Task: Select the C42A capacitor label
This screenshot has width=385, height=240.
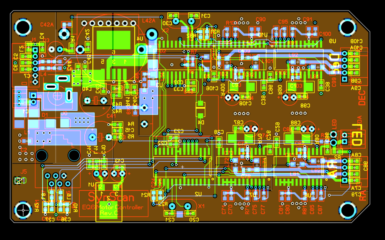Action: [47, 25]
